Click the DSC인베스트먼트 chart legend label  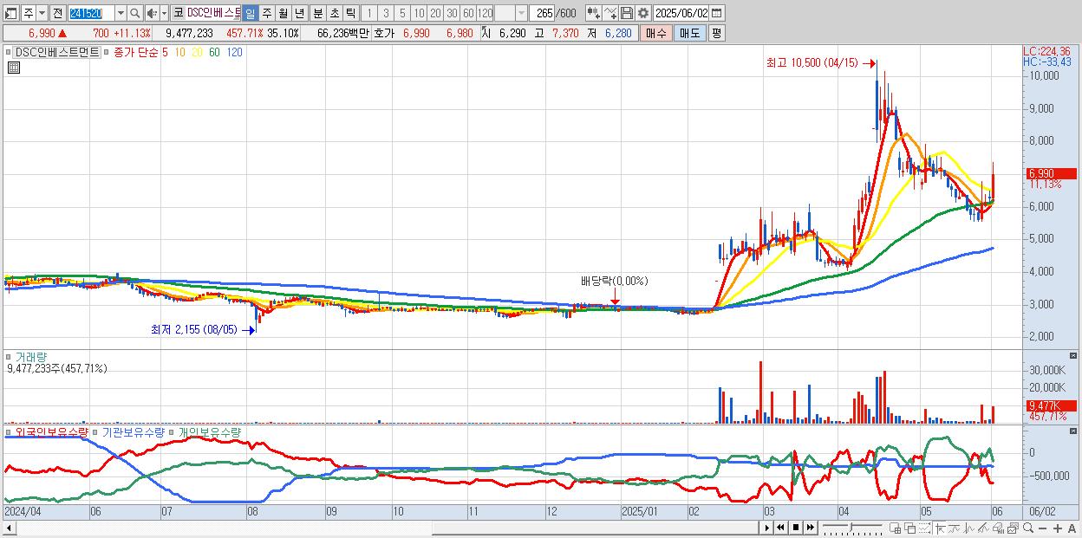click(56, 53)
